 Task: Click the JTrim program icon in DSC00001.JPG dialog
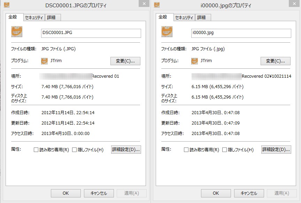pos(44,61)
